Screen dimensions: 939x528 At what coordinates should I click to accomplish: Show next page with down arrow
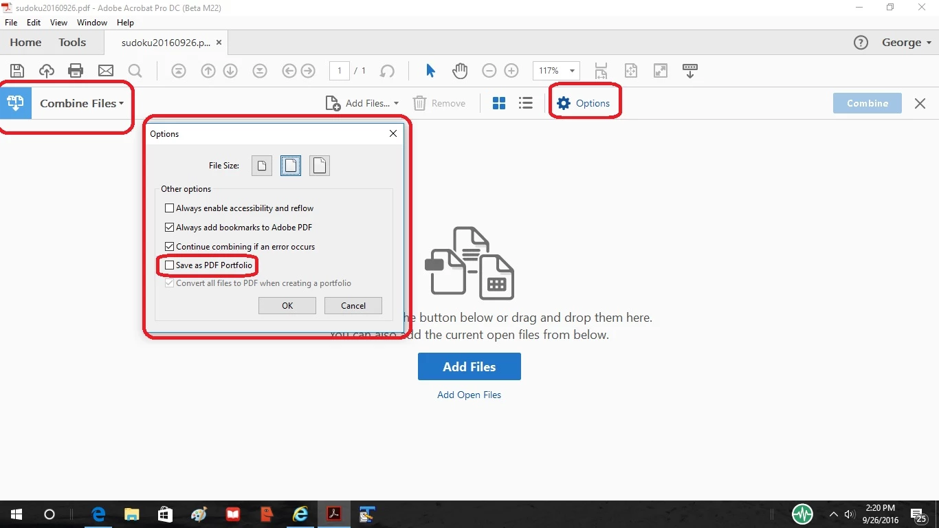pyautogui.click(x=230, y=70)
